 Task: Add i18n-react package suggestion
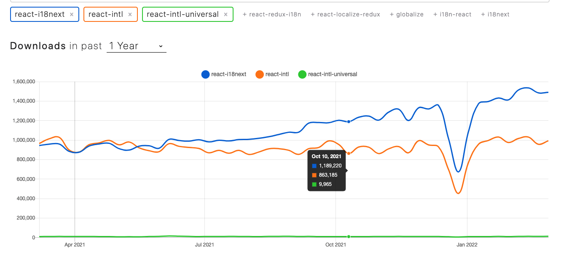coord(452,15)
